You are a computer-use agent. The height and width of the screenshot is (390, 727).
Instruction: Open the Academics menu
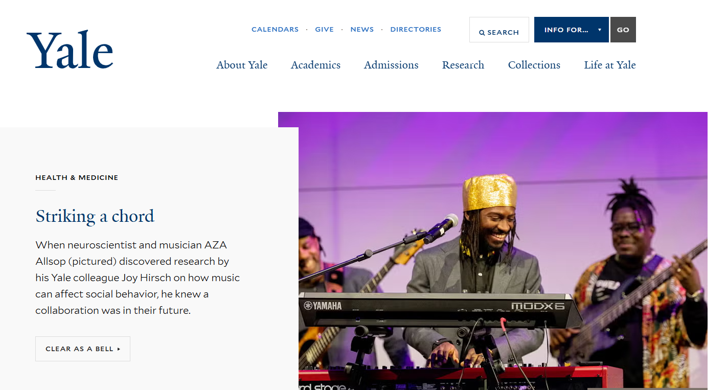click(x=315, y=65)
